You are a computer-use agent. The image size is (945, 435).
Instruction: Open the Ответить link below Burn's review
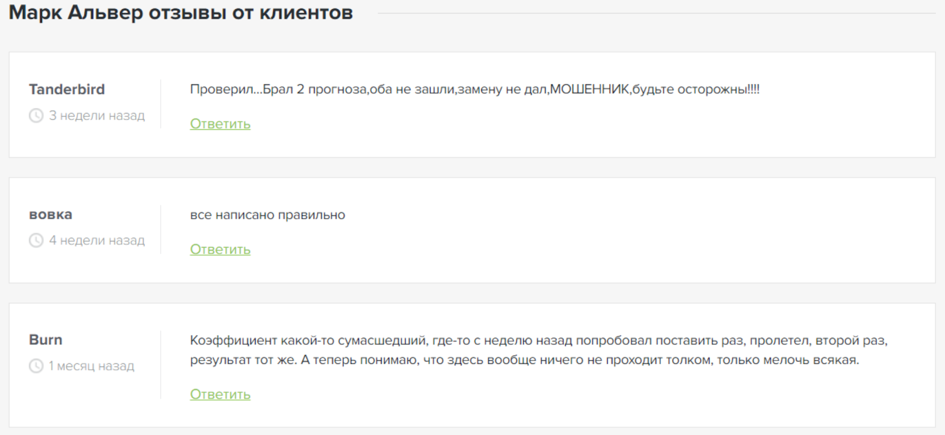pos(220,394)
